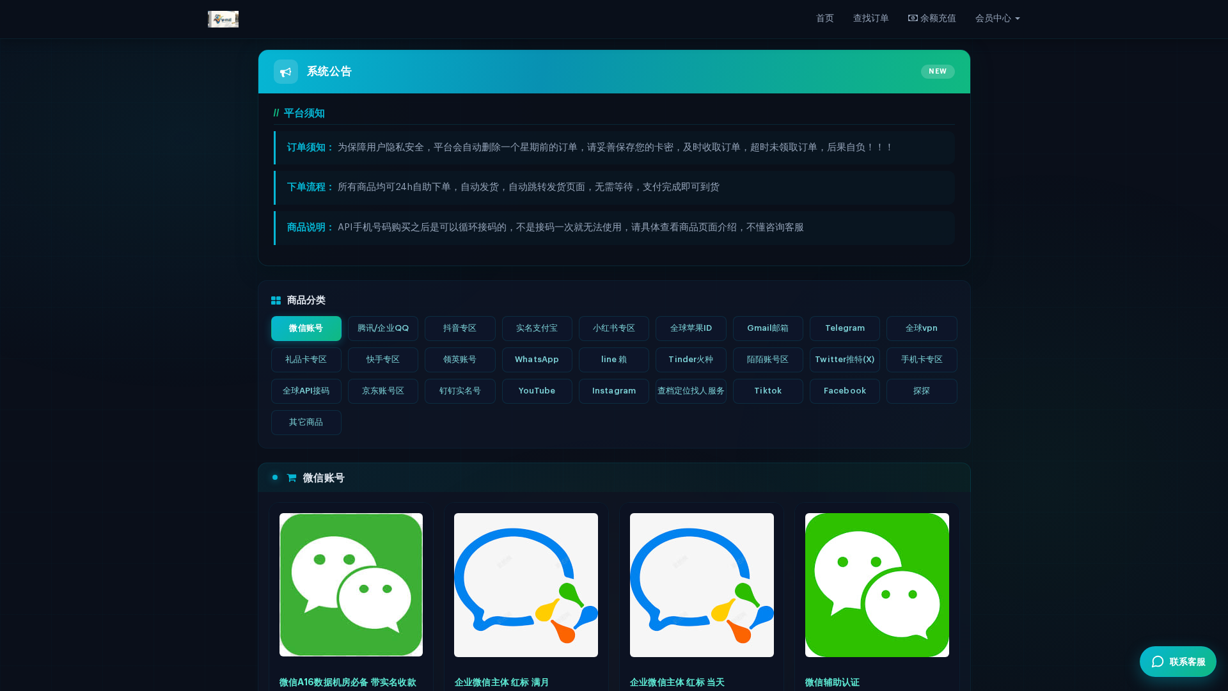
Task: Open the 会员中心 dropdown menu
Action: click(997, 18)
